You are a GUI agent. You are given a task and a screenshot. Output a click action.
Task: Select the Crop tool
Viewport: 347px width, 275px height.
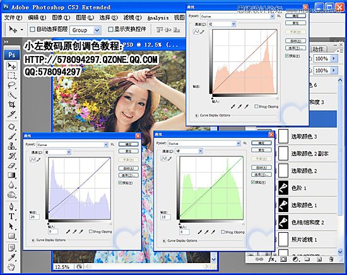pyautogui.click(x=11, y=104)
